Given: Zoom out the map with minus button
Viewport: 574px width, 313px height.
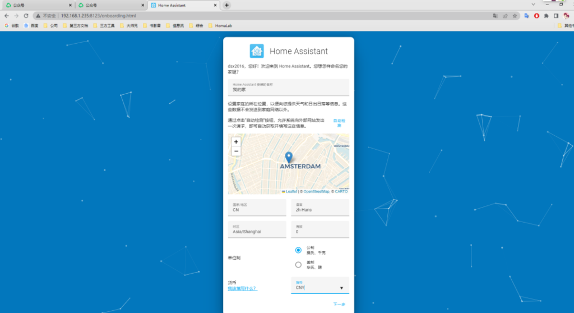Looking at the screenshot, I should coord(236,151).
